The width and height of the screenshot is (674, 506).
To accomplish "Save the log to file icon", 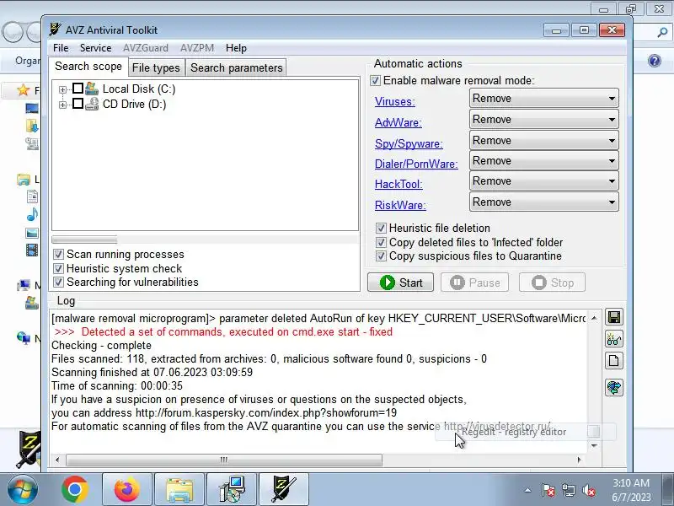I will [614, 318].
